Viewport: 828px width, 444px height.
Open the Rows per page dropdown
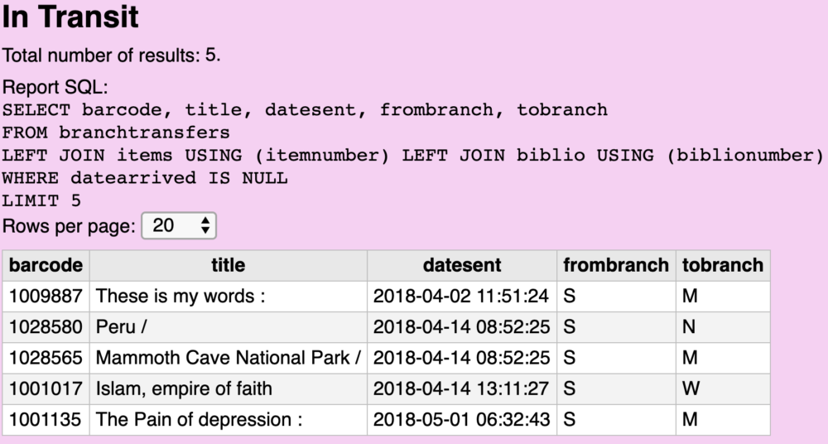pyautogui.click(x=179, y=225)
